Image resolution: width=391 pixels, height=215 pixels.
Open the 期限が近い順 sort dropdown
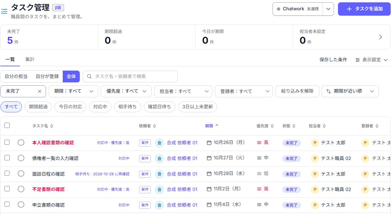coord(350,91)
